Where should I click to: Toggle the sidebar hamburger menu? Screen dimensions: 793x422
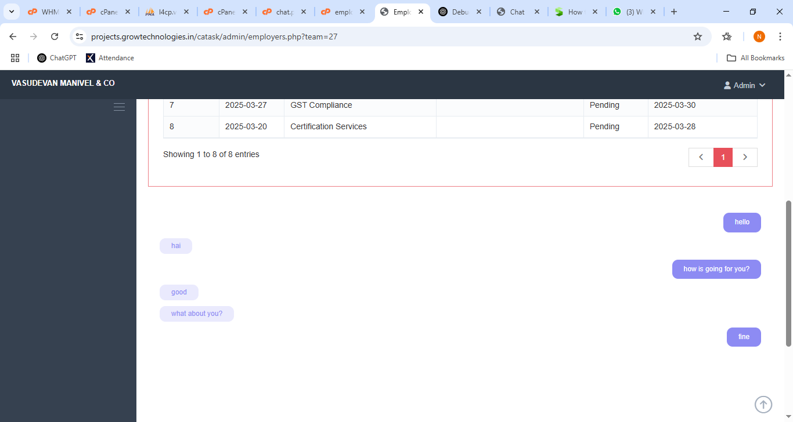119,107
